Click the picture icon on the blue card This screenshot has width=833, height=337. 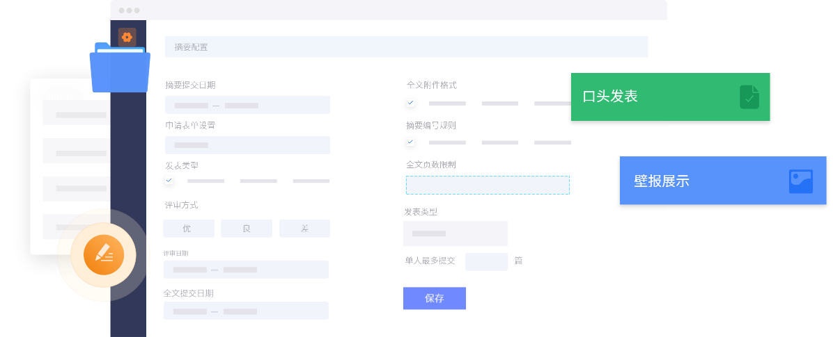click(x=800, y=181)
